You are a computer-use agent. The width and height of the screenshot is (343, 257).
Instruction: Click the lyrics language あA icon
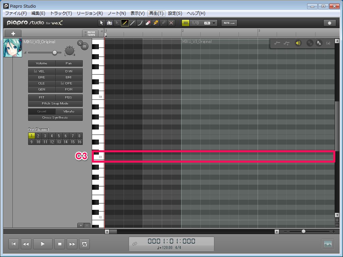319,43
